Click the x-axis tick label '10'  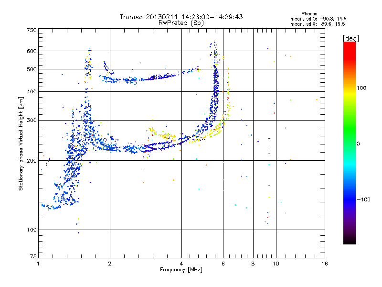(x=276, y=264)
